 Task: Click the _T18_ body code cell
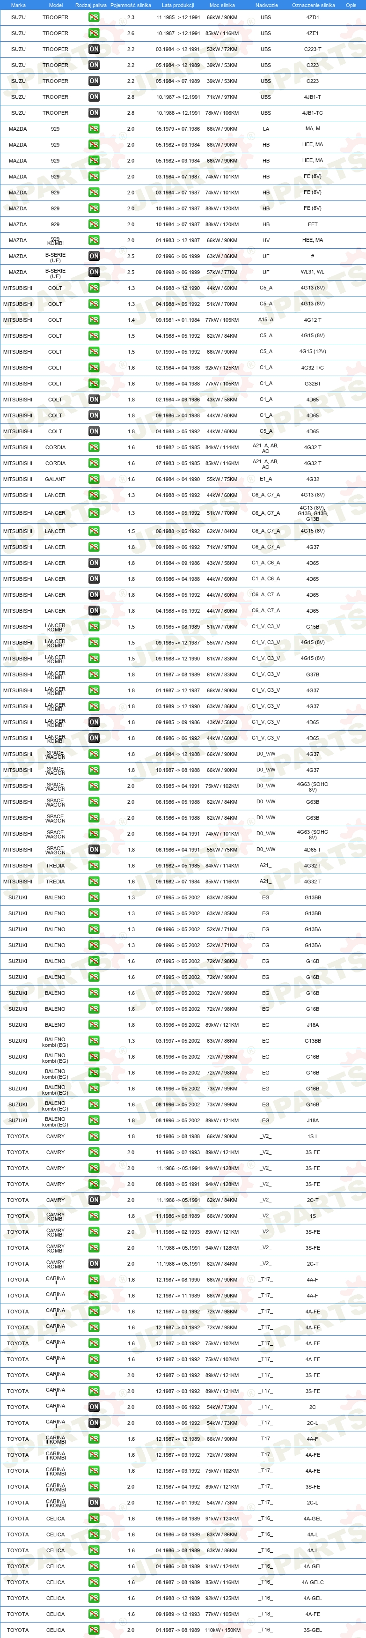(x=265, y=1614)
